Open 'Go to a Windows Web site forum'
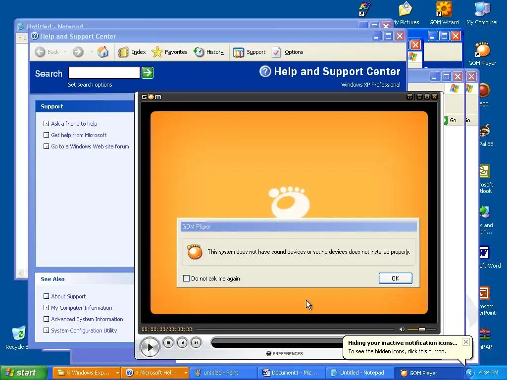 click(x=90, y=146)
